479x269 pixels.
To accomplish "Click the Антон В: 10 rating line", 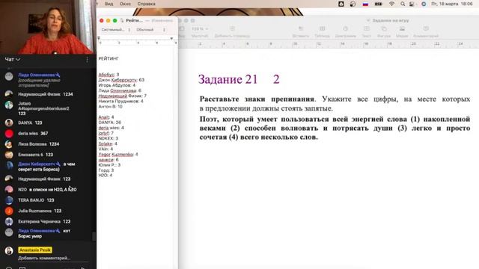I will pos(110,106).
